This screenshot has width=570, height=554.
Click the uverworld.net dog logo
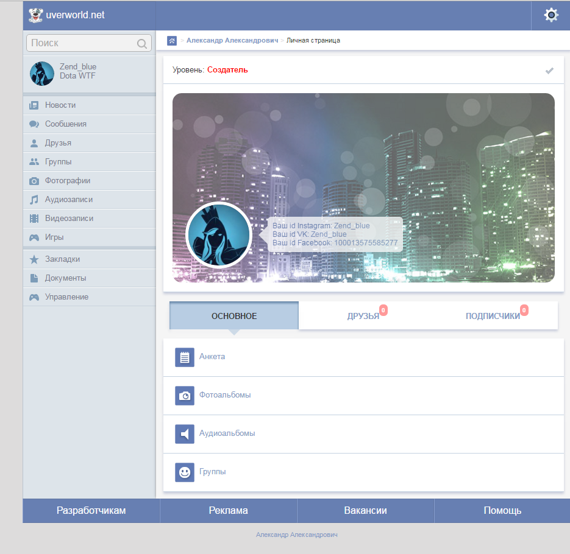tap(36, 15)
